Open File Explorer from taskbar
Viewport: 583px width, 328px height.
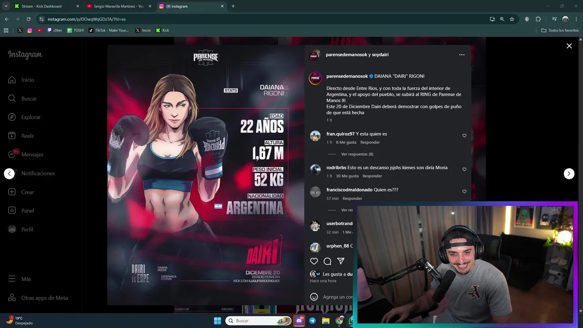(326, 321)
